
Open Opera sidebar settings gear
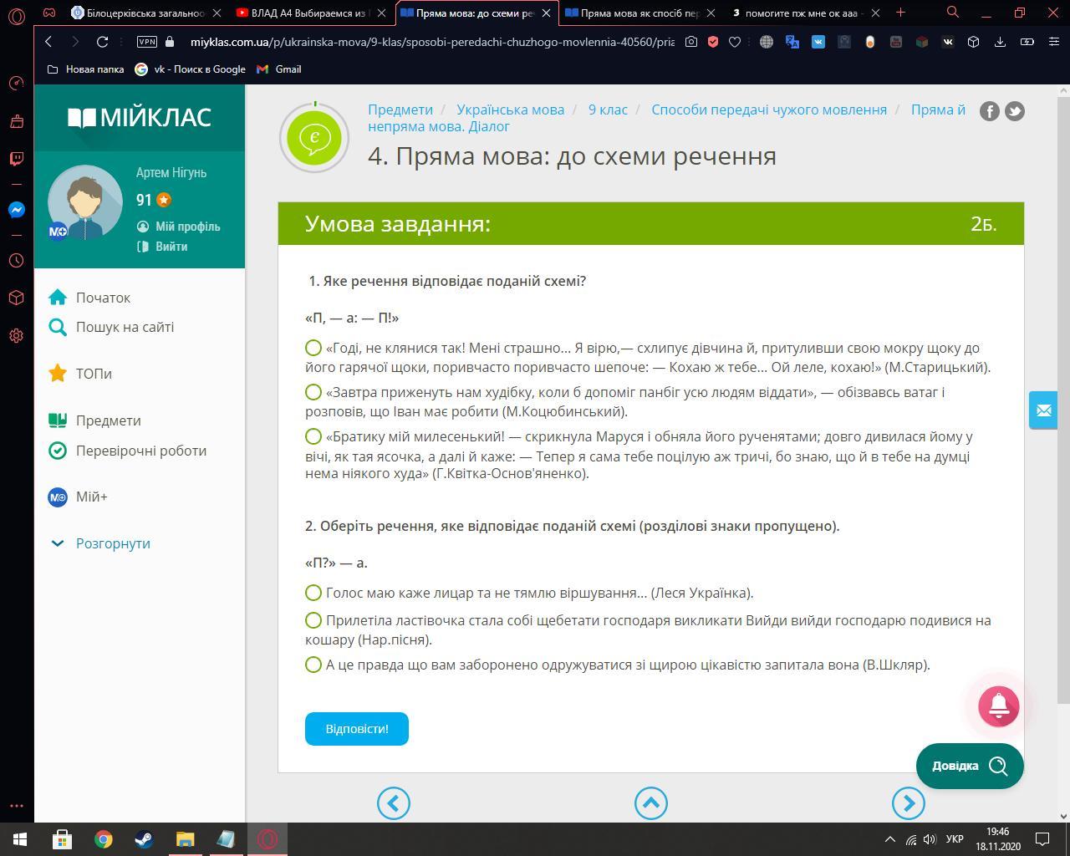pos(17,335)
